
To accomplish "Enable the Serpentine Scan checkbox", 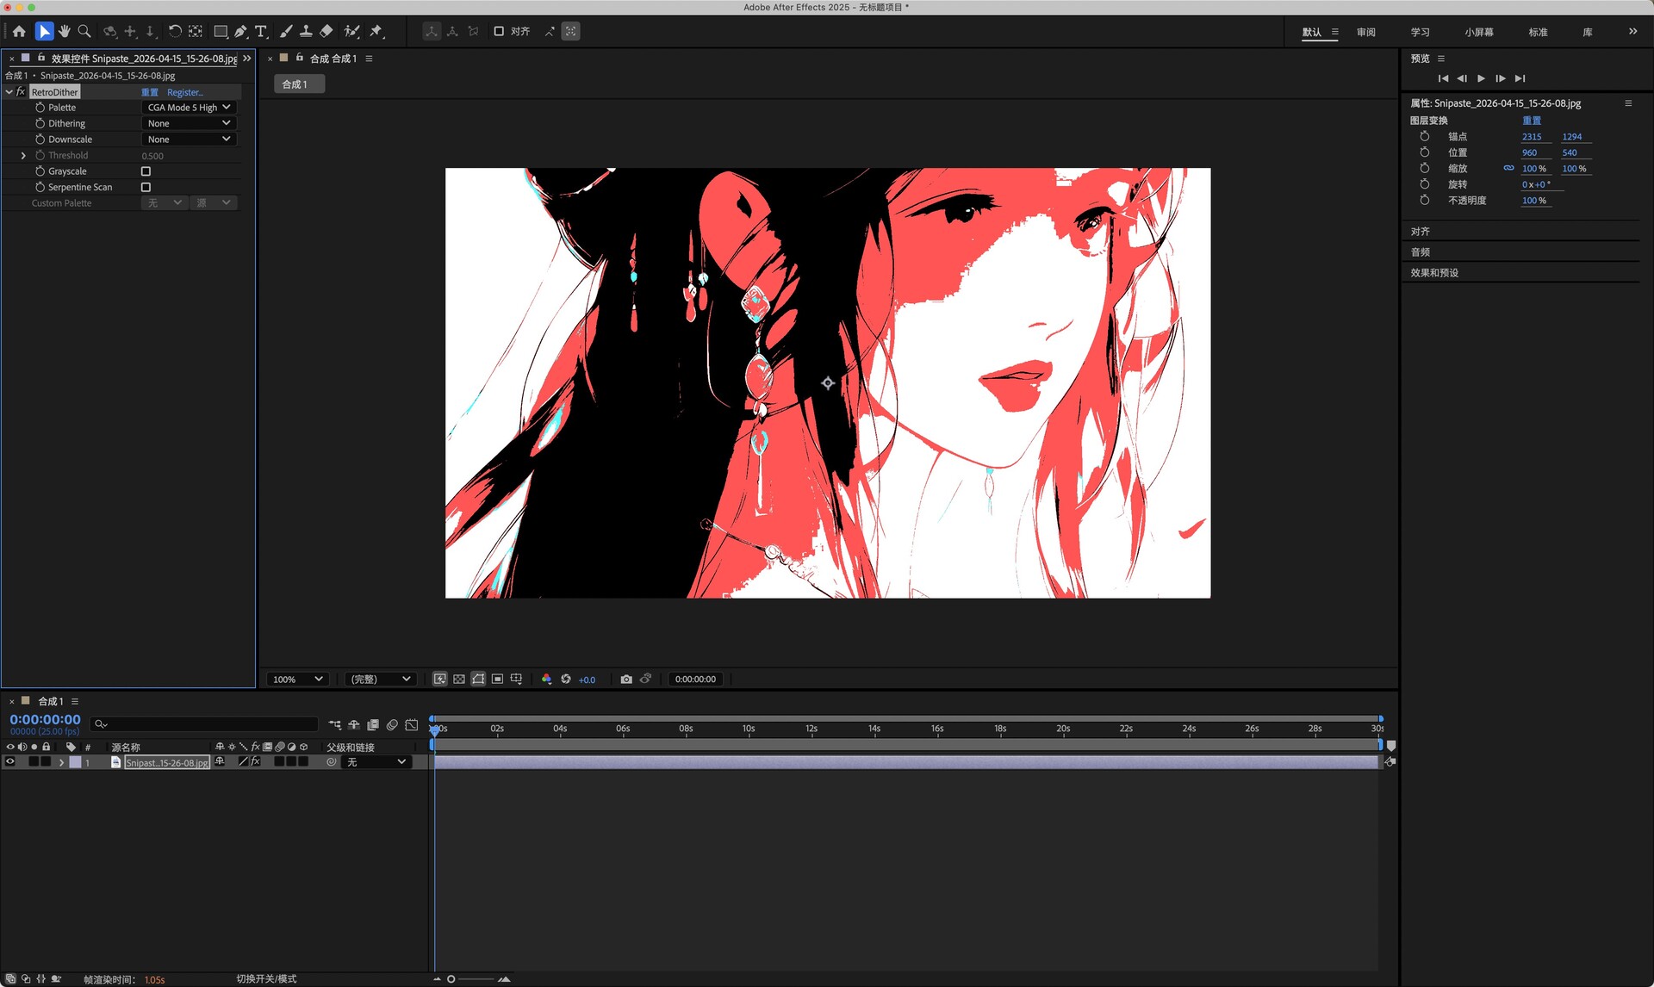I will coord(146,187).
